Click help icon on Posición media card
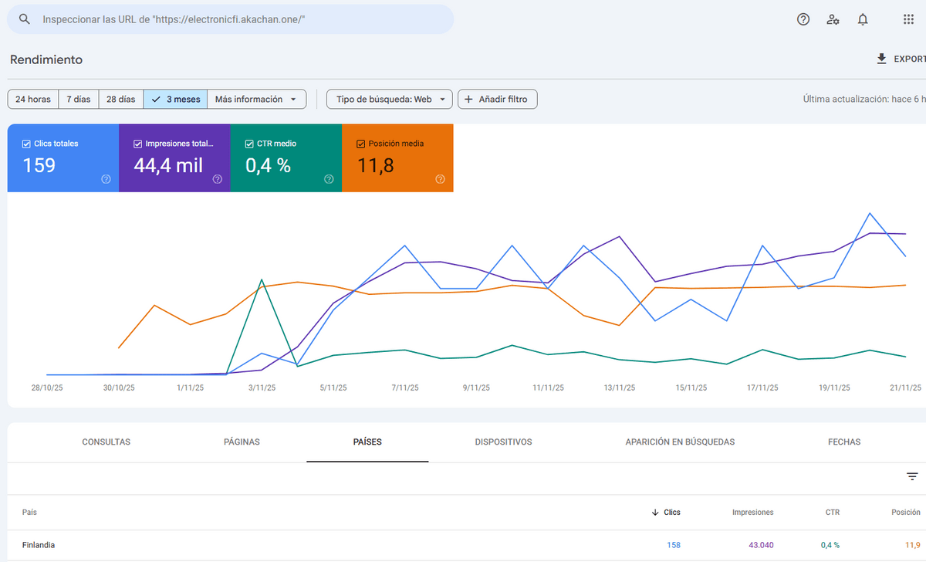 [440, 179]
